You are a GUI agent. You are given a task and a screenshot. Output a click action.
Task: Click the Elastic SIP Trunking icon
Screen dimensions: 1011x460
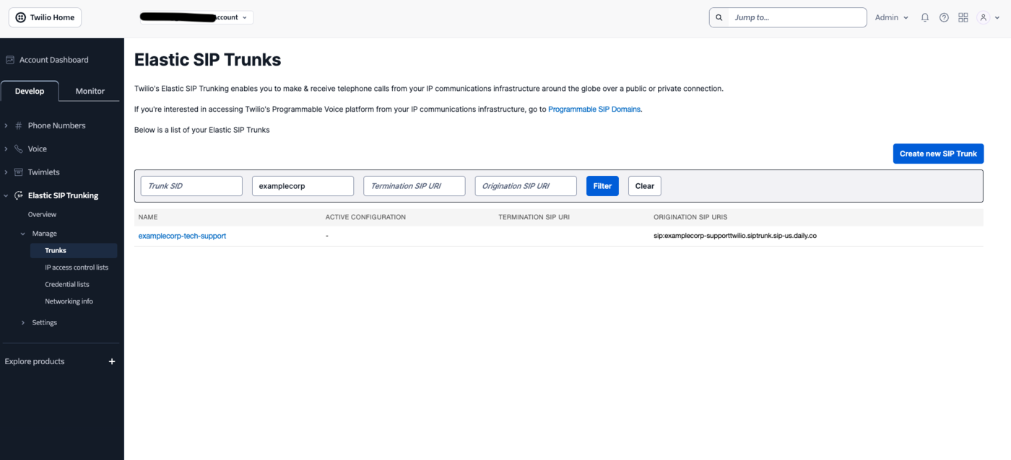click(x=19, y=195)
